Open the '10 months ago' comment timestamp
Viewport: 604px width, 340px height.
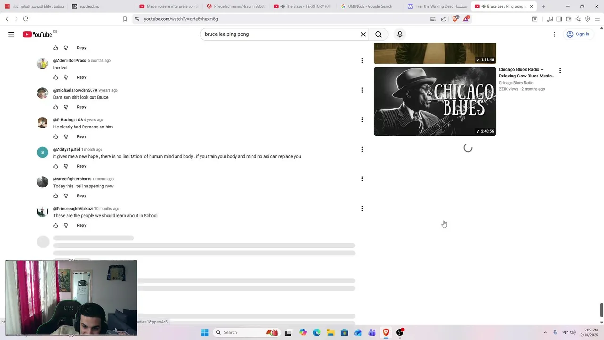(107, 209)
